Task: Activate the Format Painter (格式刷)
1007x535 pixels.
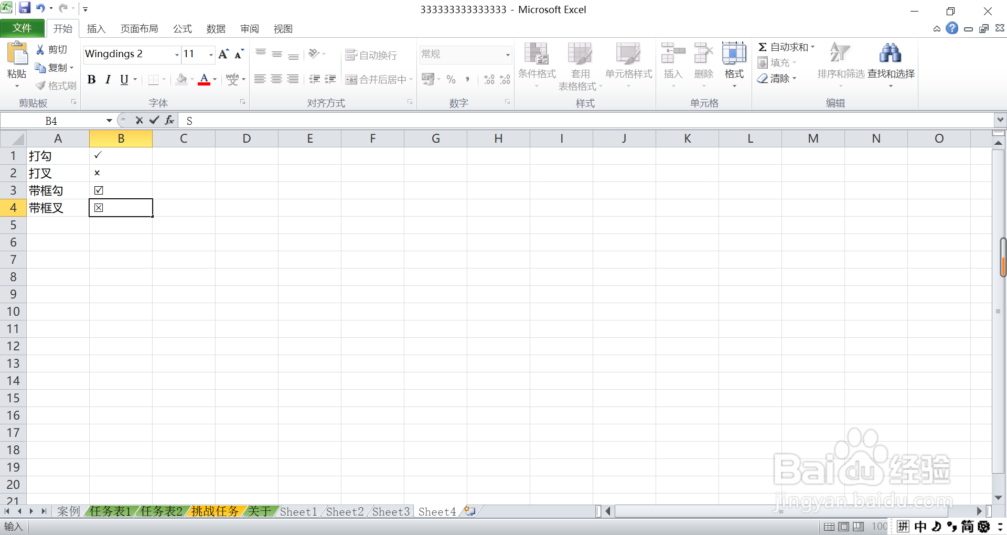Action: tap(40, 85)
